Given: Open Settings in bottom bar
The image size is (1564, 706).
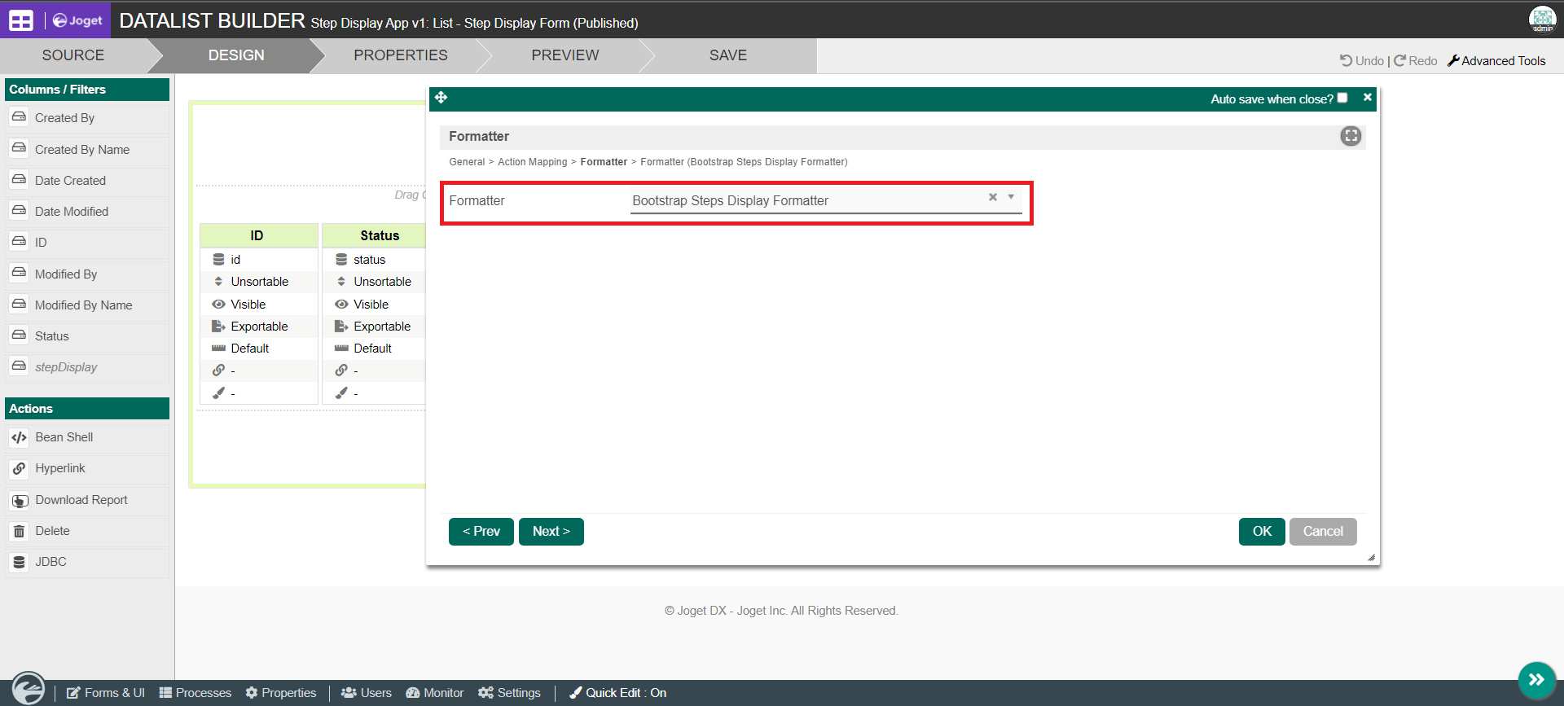Looking at the screenshot, I should coord(510,693).
